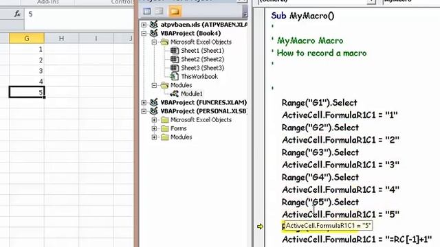The width and height of the screenshot is (440, 247).
Task: Collapse the VBAProject (Book4) node
Action: coord(144,34)
